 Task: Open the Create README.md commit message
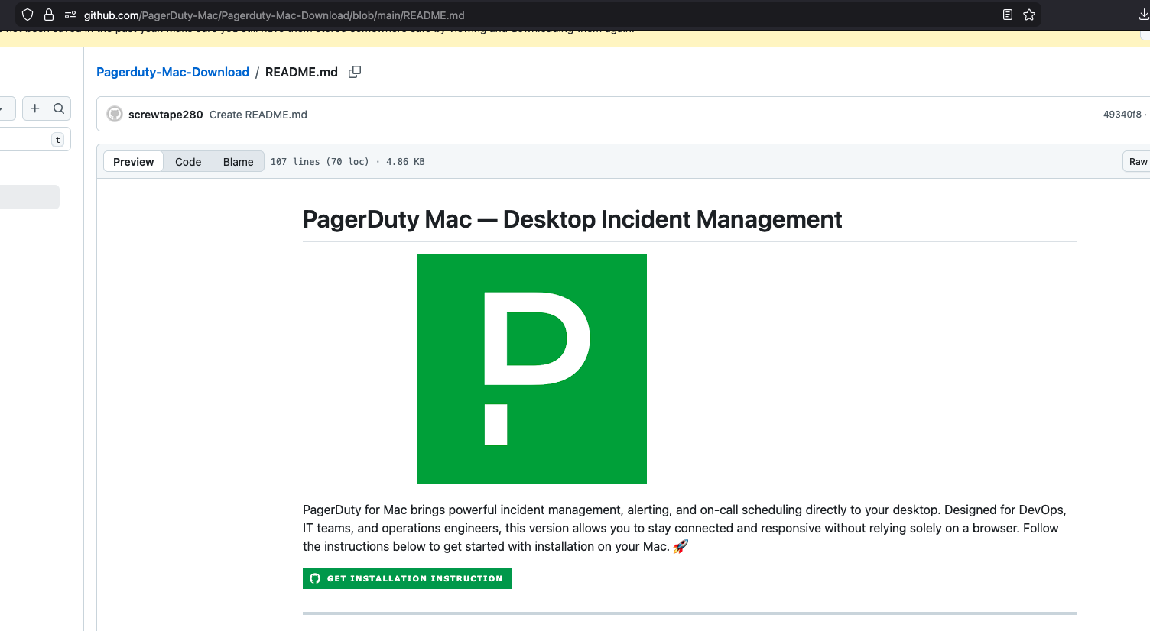click(x=258, y=115)
